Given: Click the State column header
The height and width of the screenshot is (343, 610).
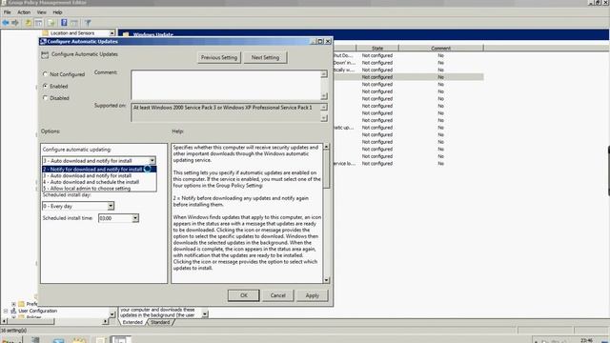Looking at the screenshot, I should [377, 49].
